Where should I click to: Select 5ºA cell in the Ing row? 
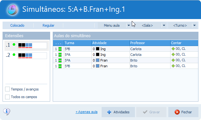point(78,55)
